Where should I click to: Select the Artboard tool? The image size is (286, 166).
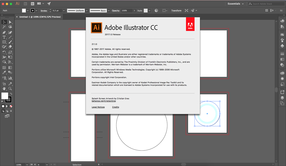click(x=4, y=84)
